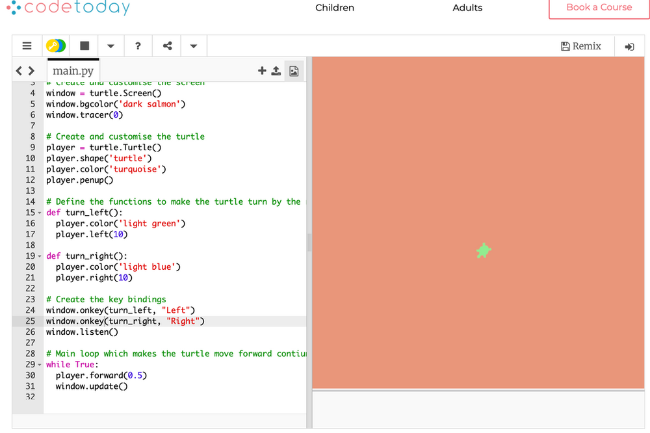Image resolution: width=650 pixels, height=433 pixels.
Task: Click line number 25 in the gutter
Action: click(31, 321)
